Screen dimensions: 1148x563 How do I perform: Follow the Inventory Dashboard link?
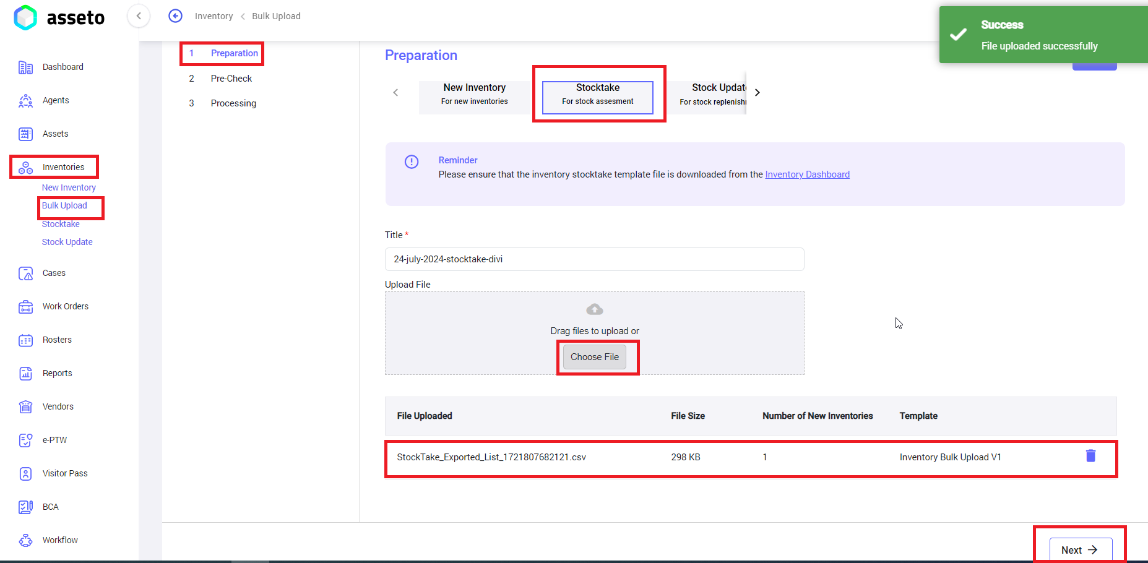[x=807, y=174]
